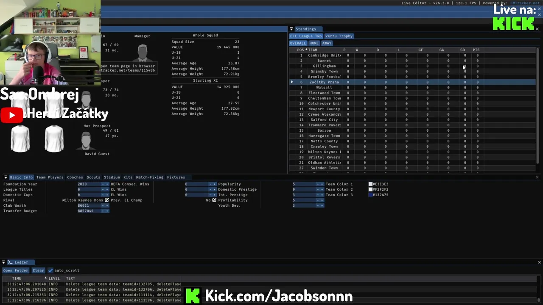Select the Vertu Trophy standings tab
The height and width of the screenshot is (305, 543).
[339, 36]
